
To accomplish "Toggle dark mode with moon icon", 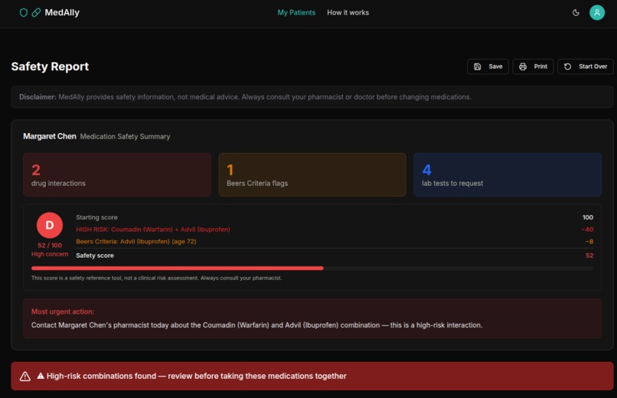I will click(x=576, y=12).
